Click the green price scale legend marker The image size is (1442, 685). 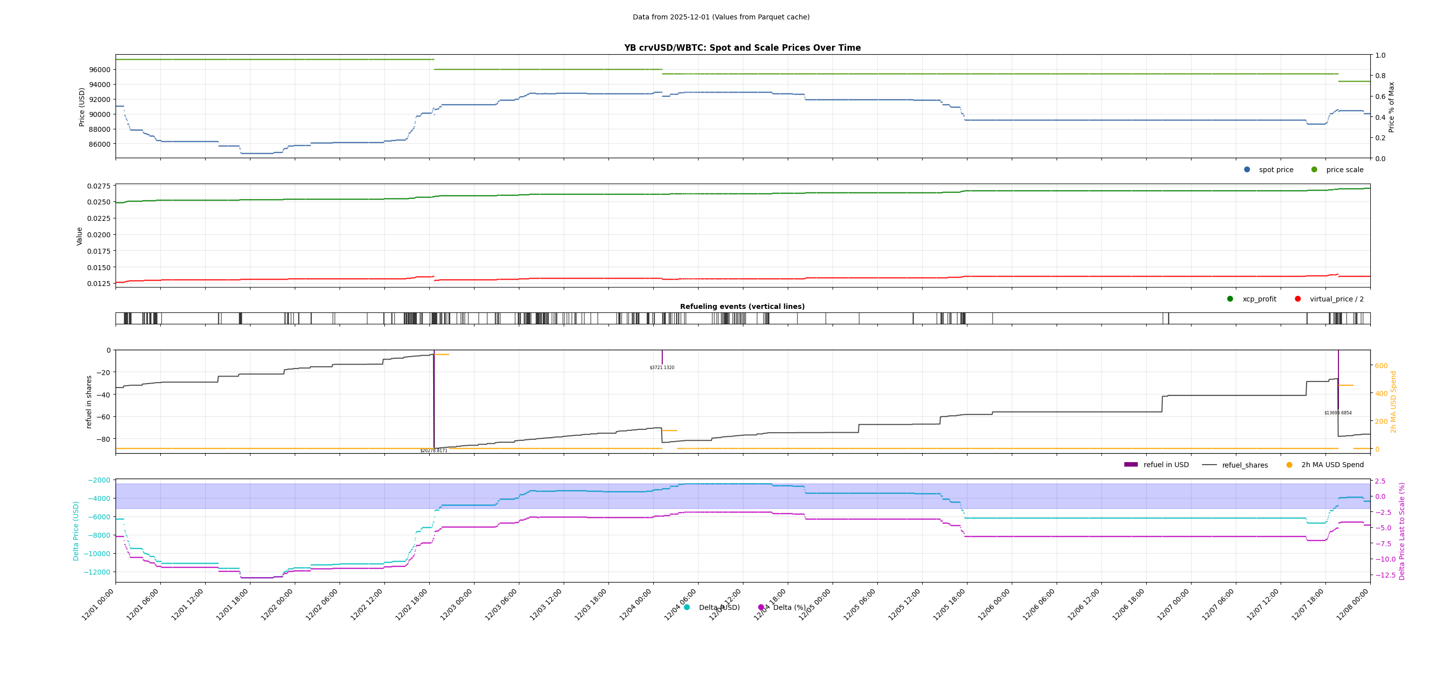(x=1314, y=170)
